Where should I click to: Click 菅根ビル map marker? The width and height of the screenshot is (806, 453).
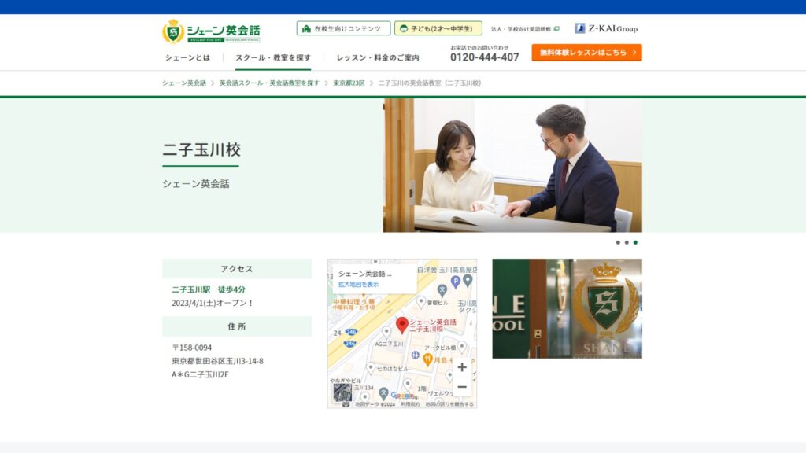point(421,302)
